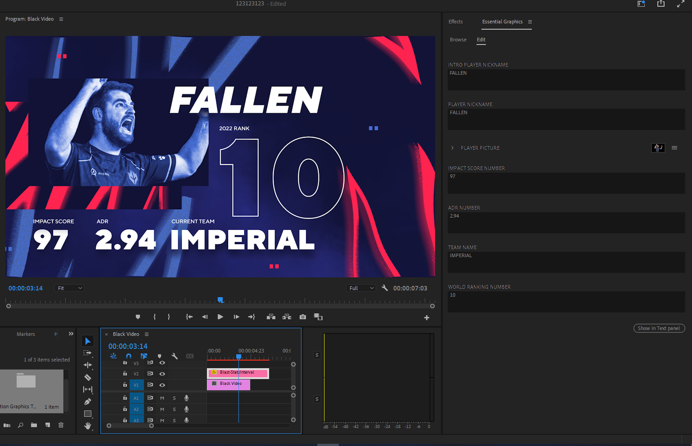Switch to the Browse tab
Image resolution: width=692 pixels, height=446 pixels.
tap(458, 40)
